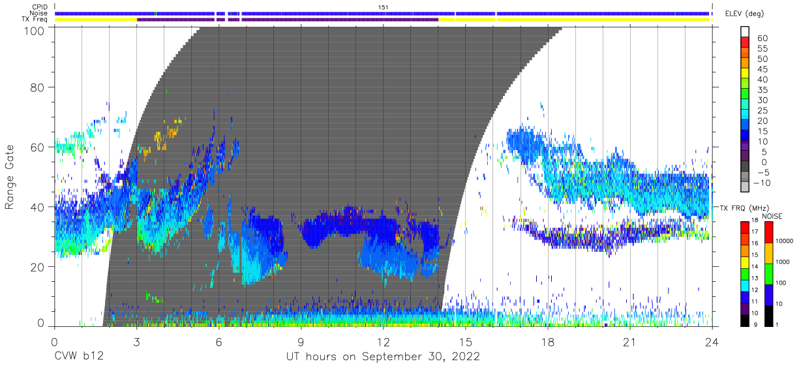Viewport: 801px width, 370px height.
Task: Select the purple 5–10 elevation swatch
Action: point(746,147)
